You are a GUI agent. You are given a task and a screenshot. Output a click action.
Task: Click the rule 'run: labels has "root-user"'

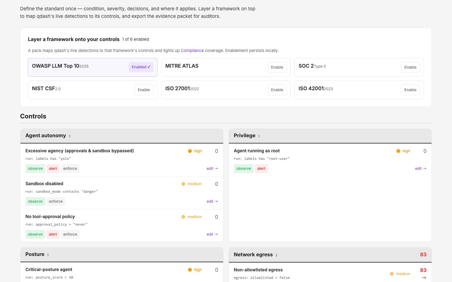tap(262, 159)
